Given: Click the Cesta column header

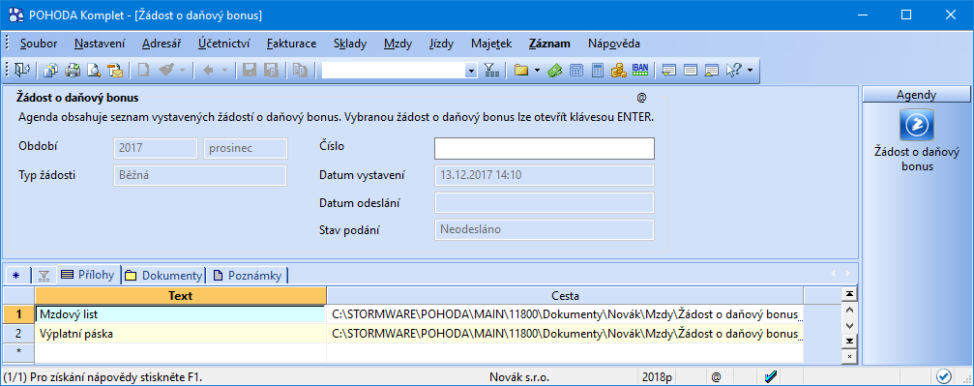Looking at the screenshot, I should click(x=565, y=295).
